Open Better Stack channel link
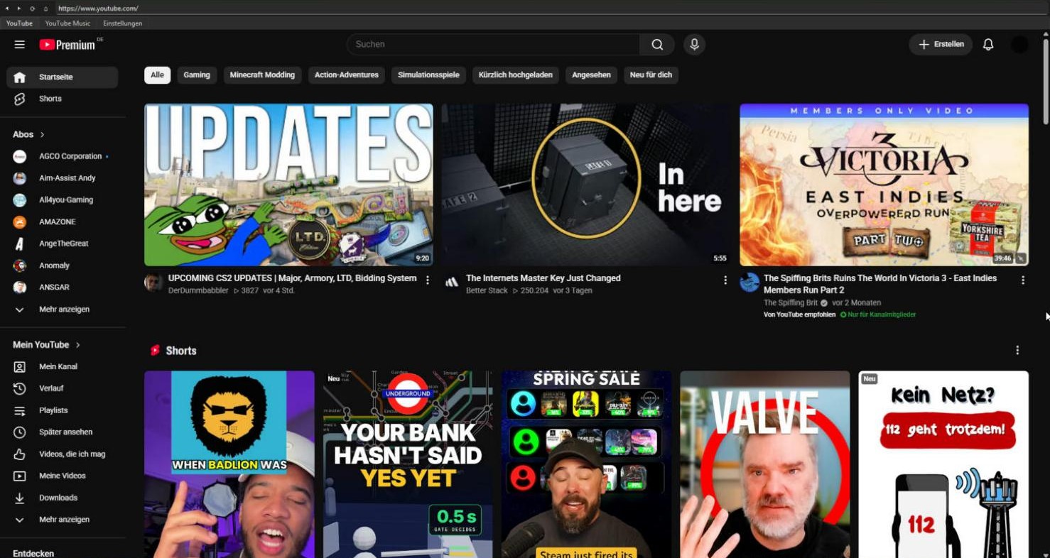This screenshot has width=1050, height=558. tap(487, 291)
